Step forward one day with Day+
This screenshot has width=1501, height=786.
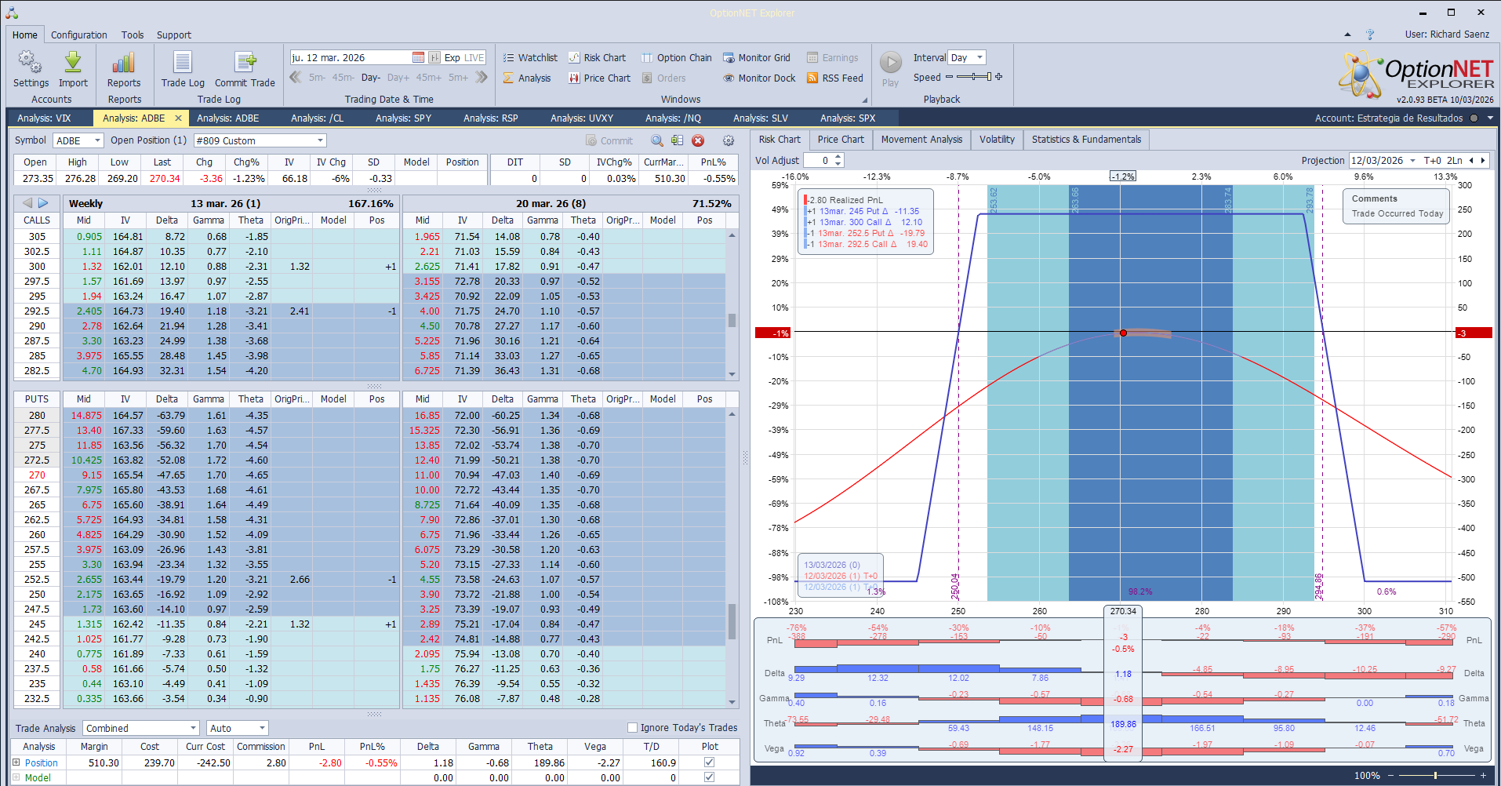coord(398,78)
